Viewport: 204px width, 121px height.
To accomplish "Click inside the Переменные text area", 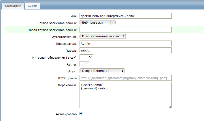I will tap(126, 95).
